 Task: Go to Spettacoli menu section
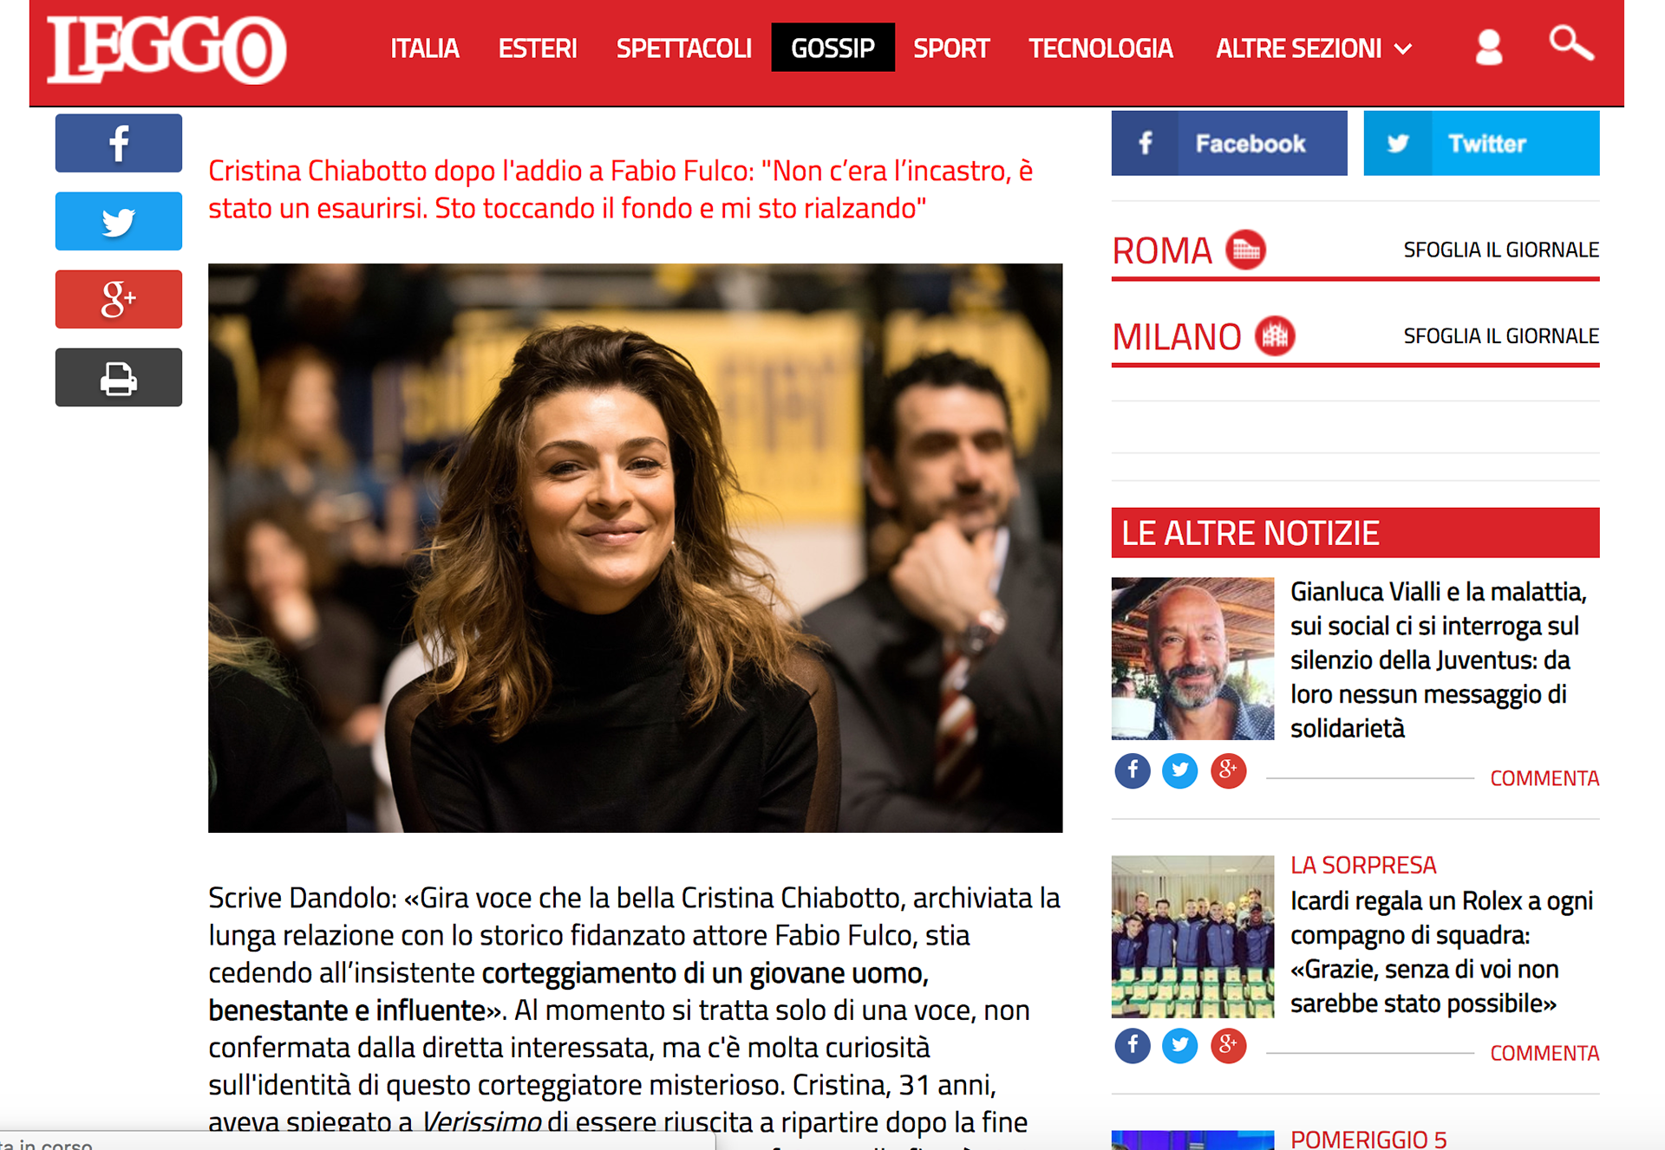[x=683, y=49]
